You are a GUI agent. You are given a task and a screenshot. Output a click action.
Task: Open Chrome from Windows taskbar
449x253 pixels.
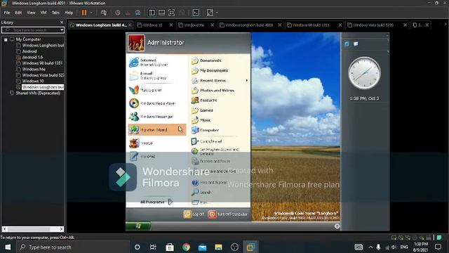pos(186,247)
